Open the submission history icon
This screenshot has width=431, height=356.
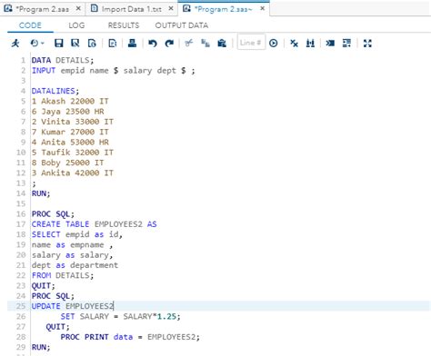coord(35,44)
